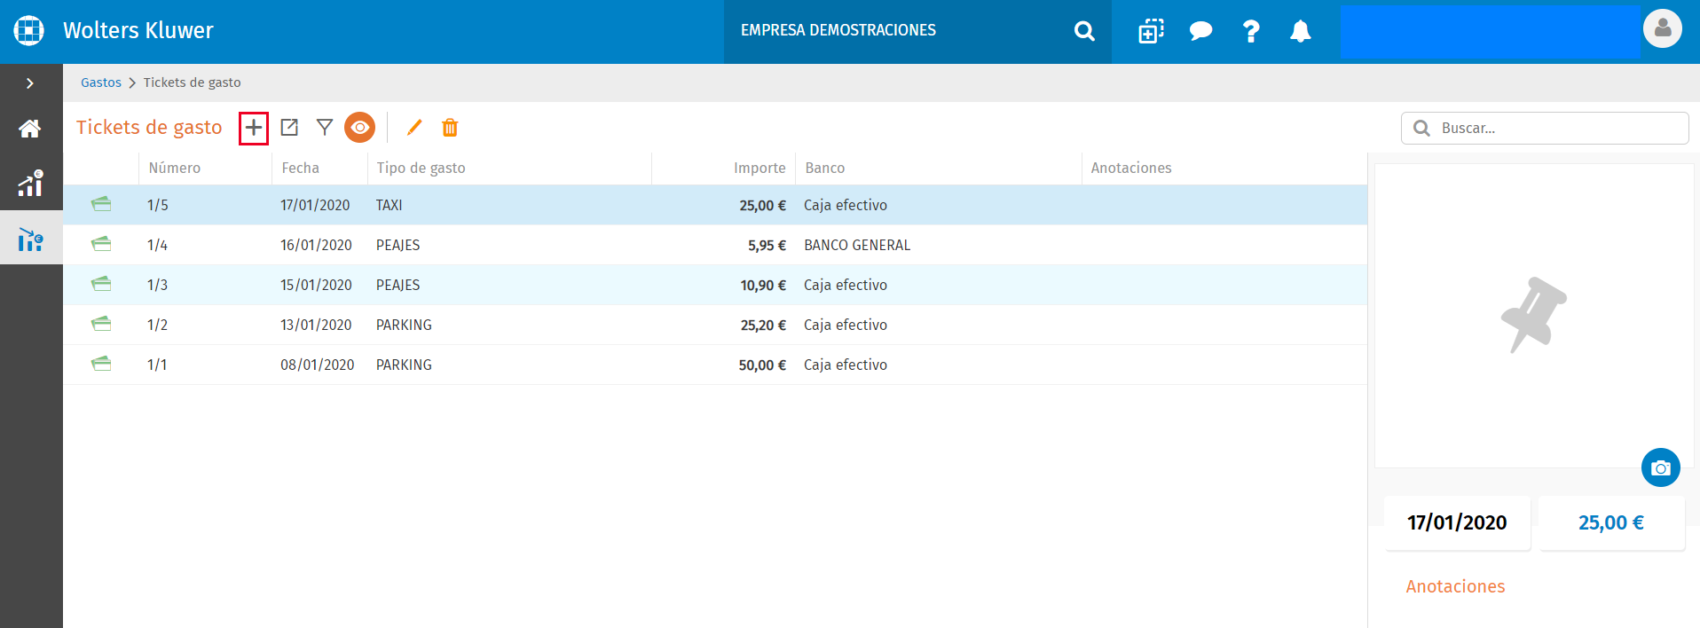Click the Gastos breadcrumb link
This screenshot has width=1700, height=628.
click(101, 82)
